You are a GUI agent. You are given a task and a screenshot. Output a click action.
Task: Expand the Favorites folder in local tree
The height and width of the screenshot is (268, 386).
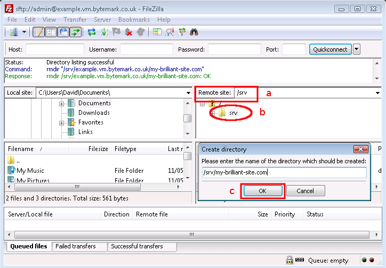coord(61,123)
